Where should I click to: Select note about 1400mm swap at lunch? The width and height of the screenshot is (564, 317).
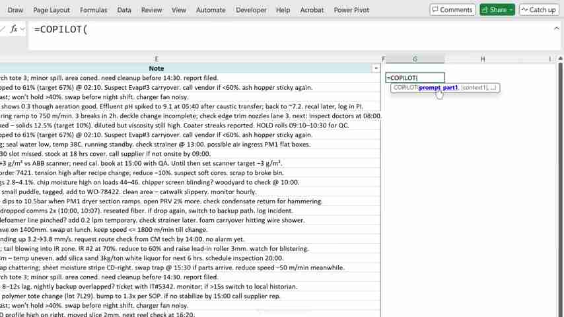(x=190, y=230)
